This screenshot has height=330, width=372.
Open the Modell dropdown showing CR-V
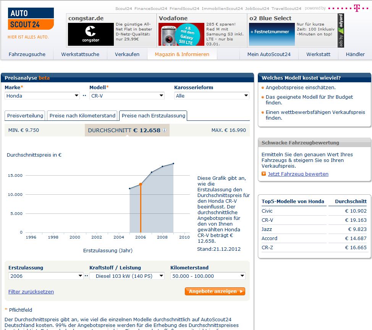point(127,96)
